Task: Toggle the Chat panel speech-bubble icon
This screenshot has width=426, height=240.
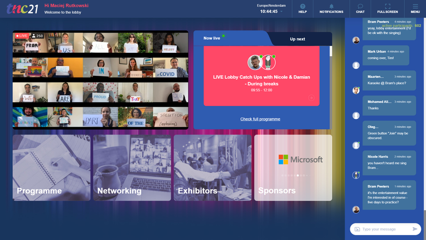Action: 360,6
